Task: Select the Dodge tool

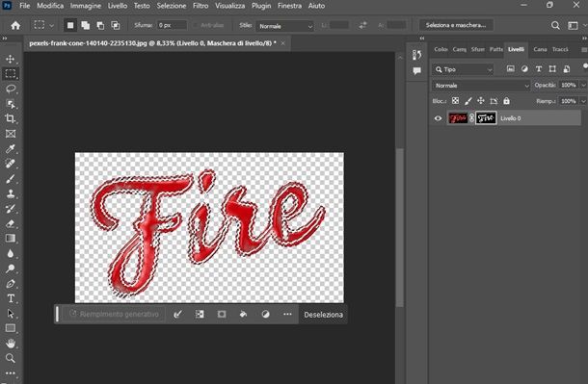Action: tap(11, 269)
